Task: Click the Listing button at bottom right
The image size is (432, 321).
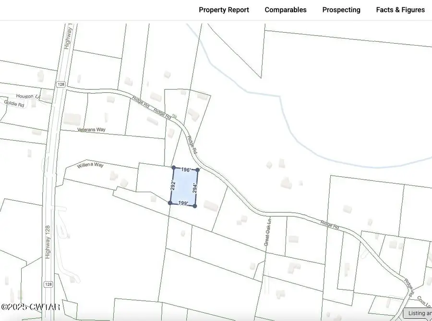Action: [418, 313]
